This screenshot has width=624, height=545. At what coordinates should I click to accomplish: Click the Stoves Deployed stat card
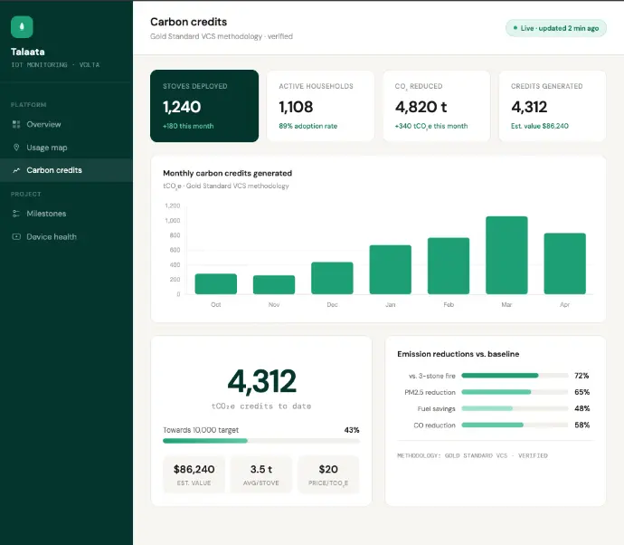coord(204,106)
